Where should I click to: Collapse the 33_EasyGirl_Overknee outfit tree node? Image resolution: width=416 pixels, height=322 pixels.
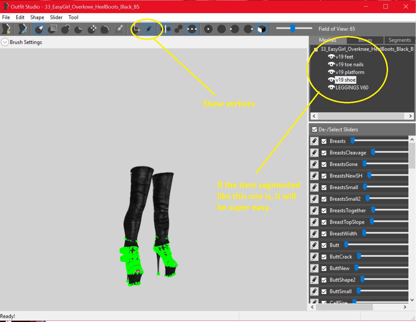[x=315, y=49]
